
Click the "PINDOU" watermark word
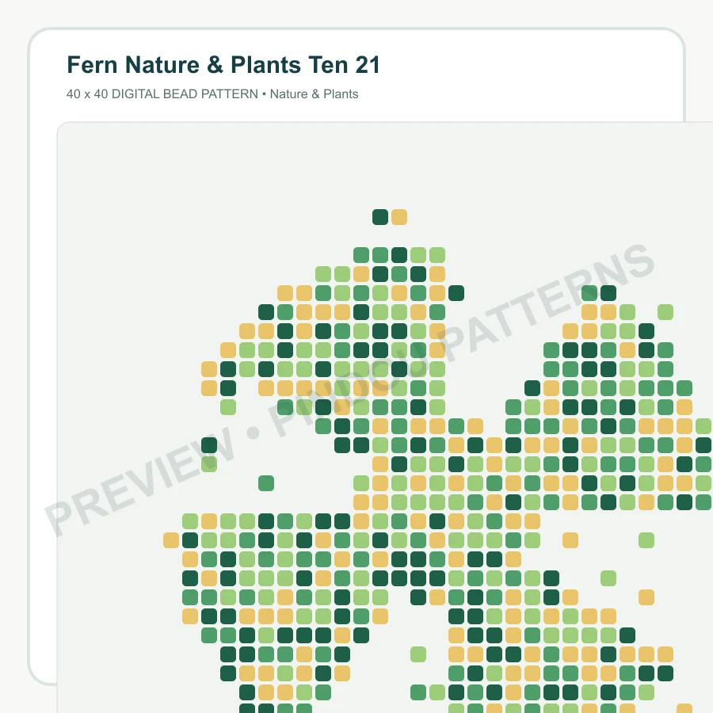348,393
